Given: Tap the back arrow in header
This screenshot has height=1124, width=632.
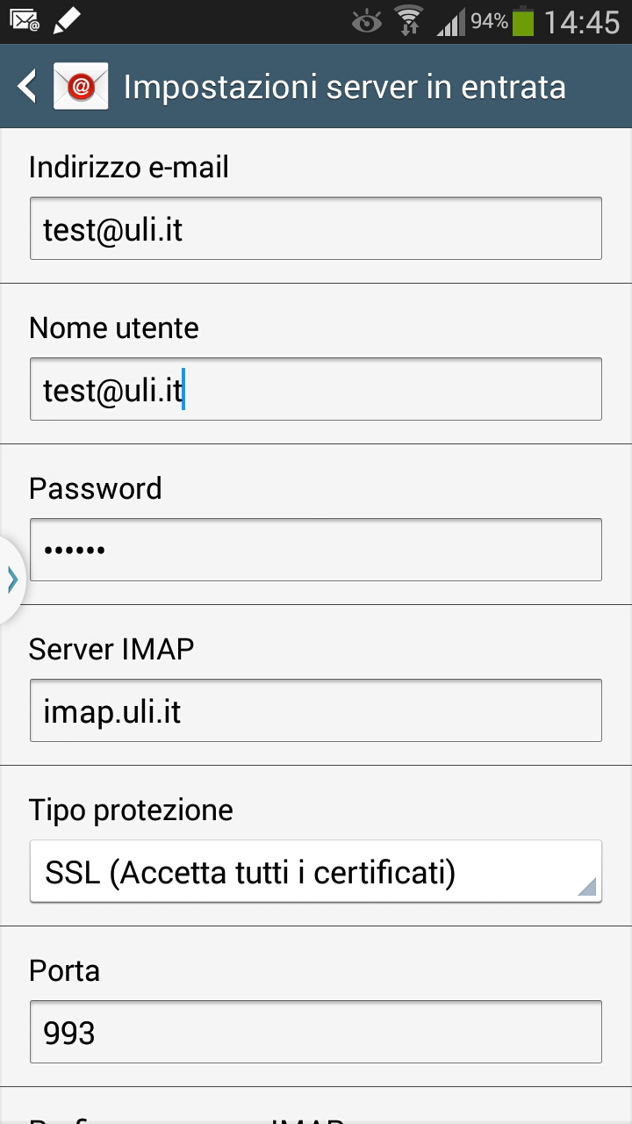Looking at the screenshot, I should click(x=27, y=87).
